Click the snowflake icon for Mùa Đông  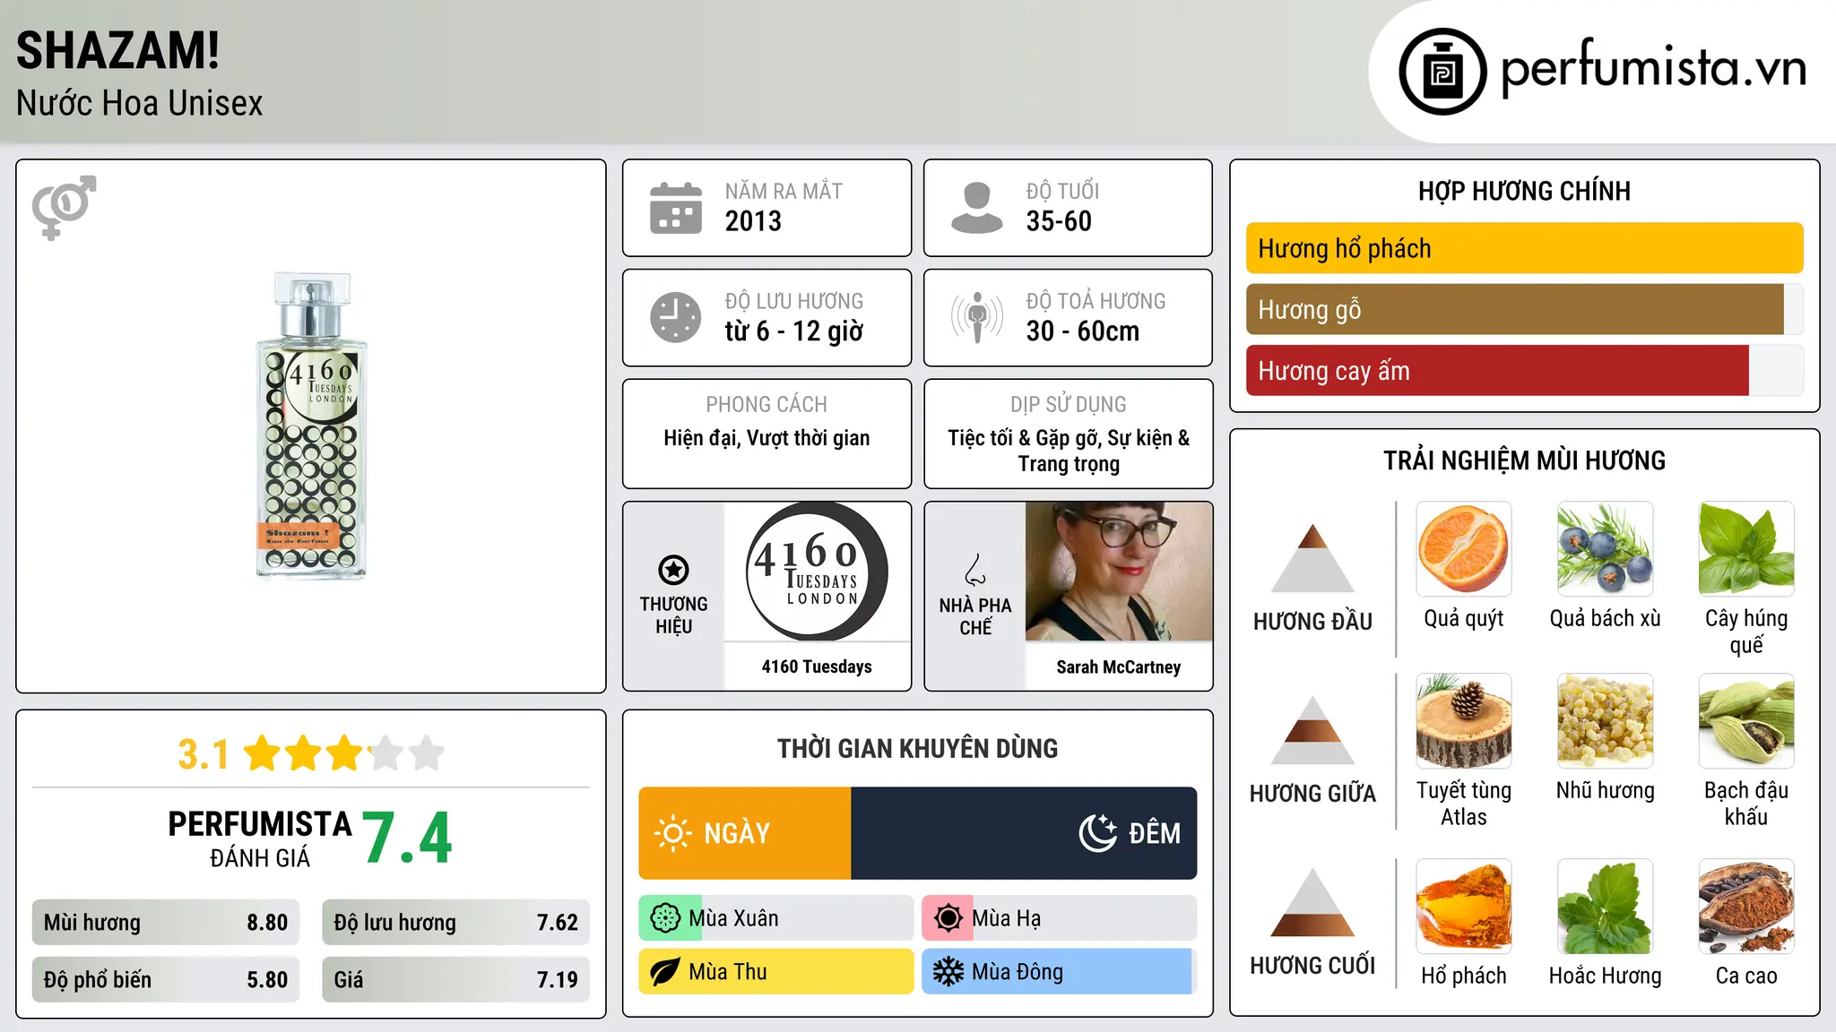coord(948,972)
